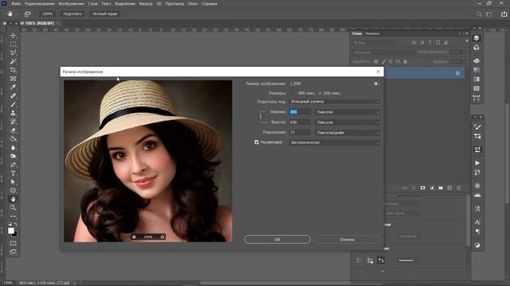Select the Слои panel tab
The height and width of the screenshot is (286, 510).
[357, 33]
